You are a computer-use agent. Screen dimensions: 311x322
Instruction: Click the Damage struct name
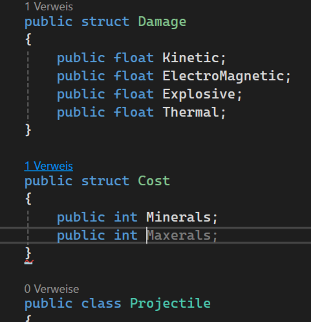pyautogui.click(x=162, y=22)
